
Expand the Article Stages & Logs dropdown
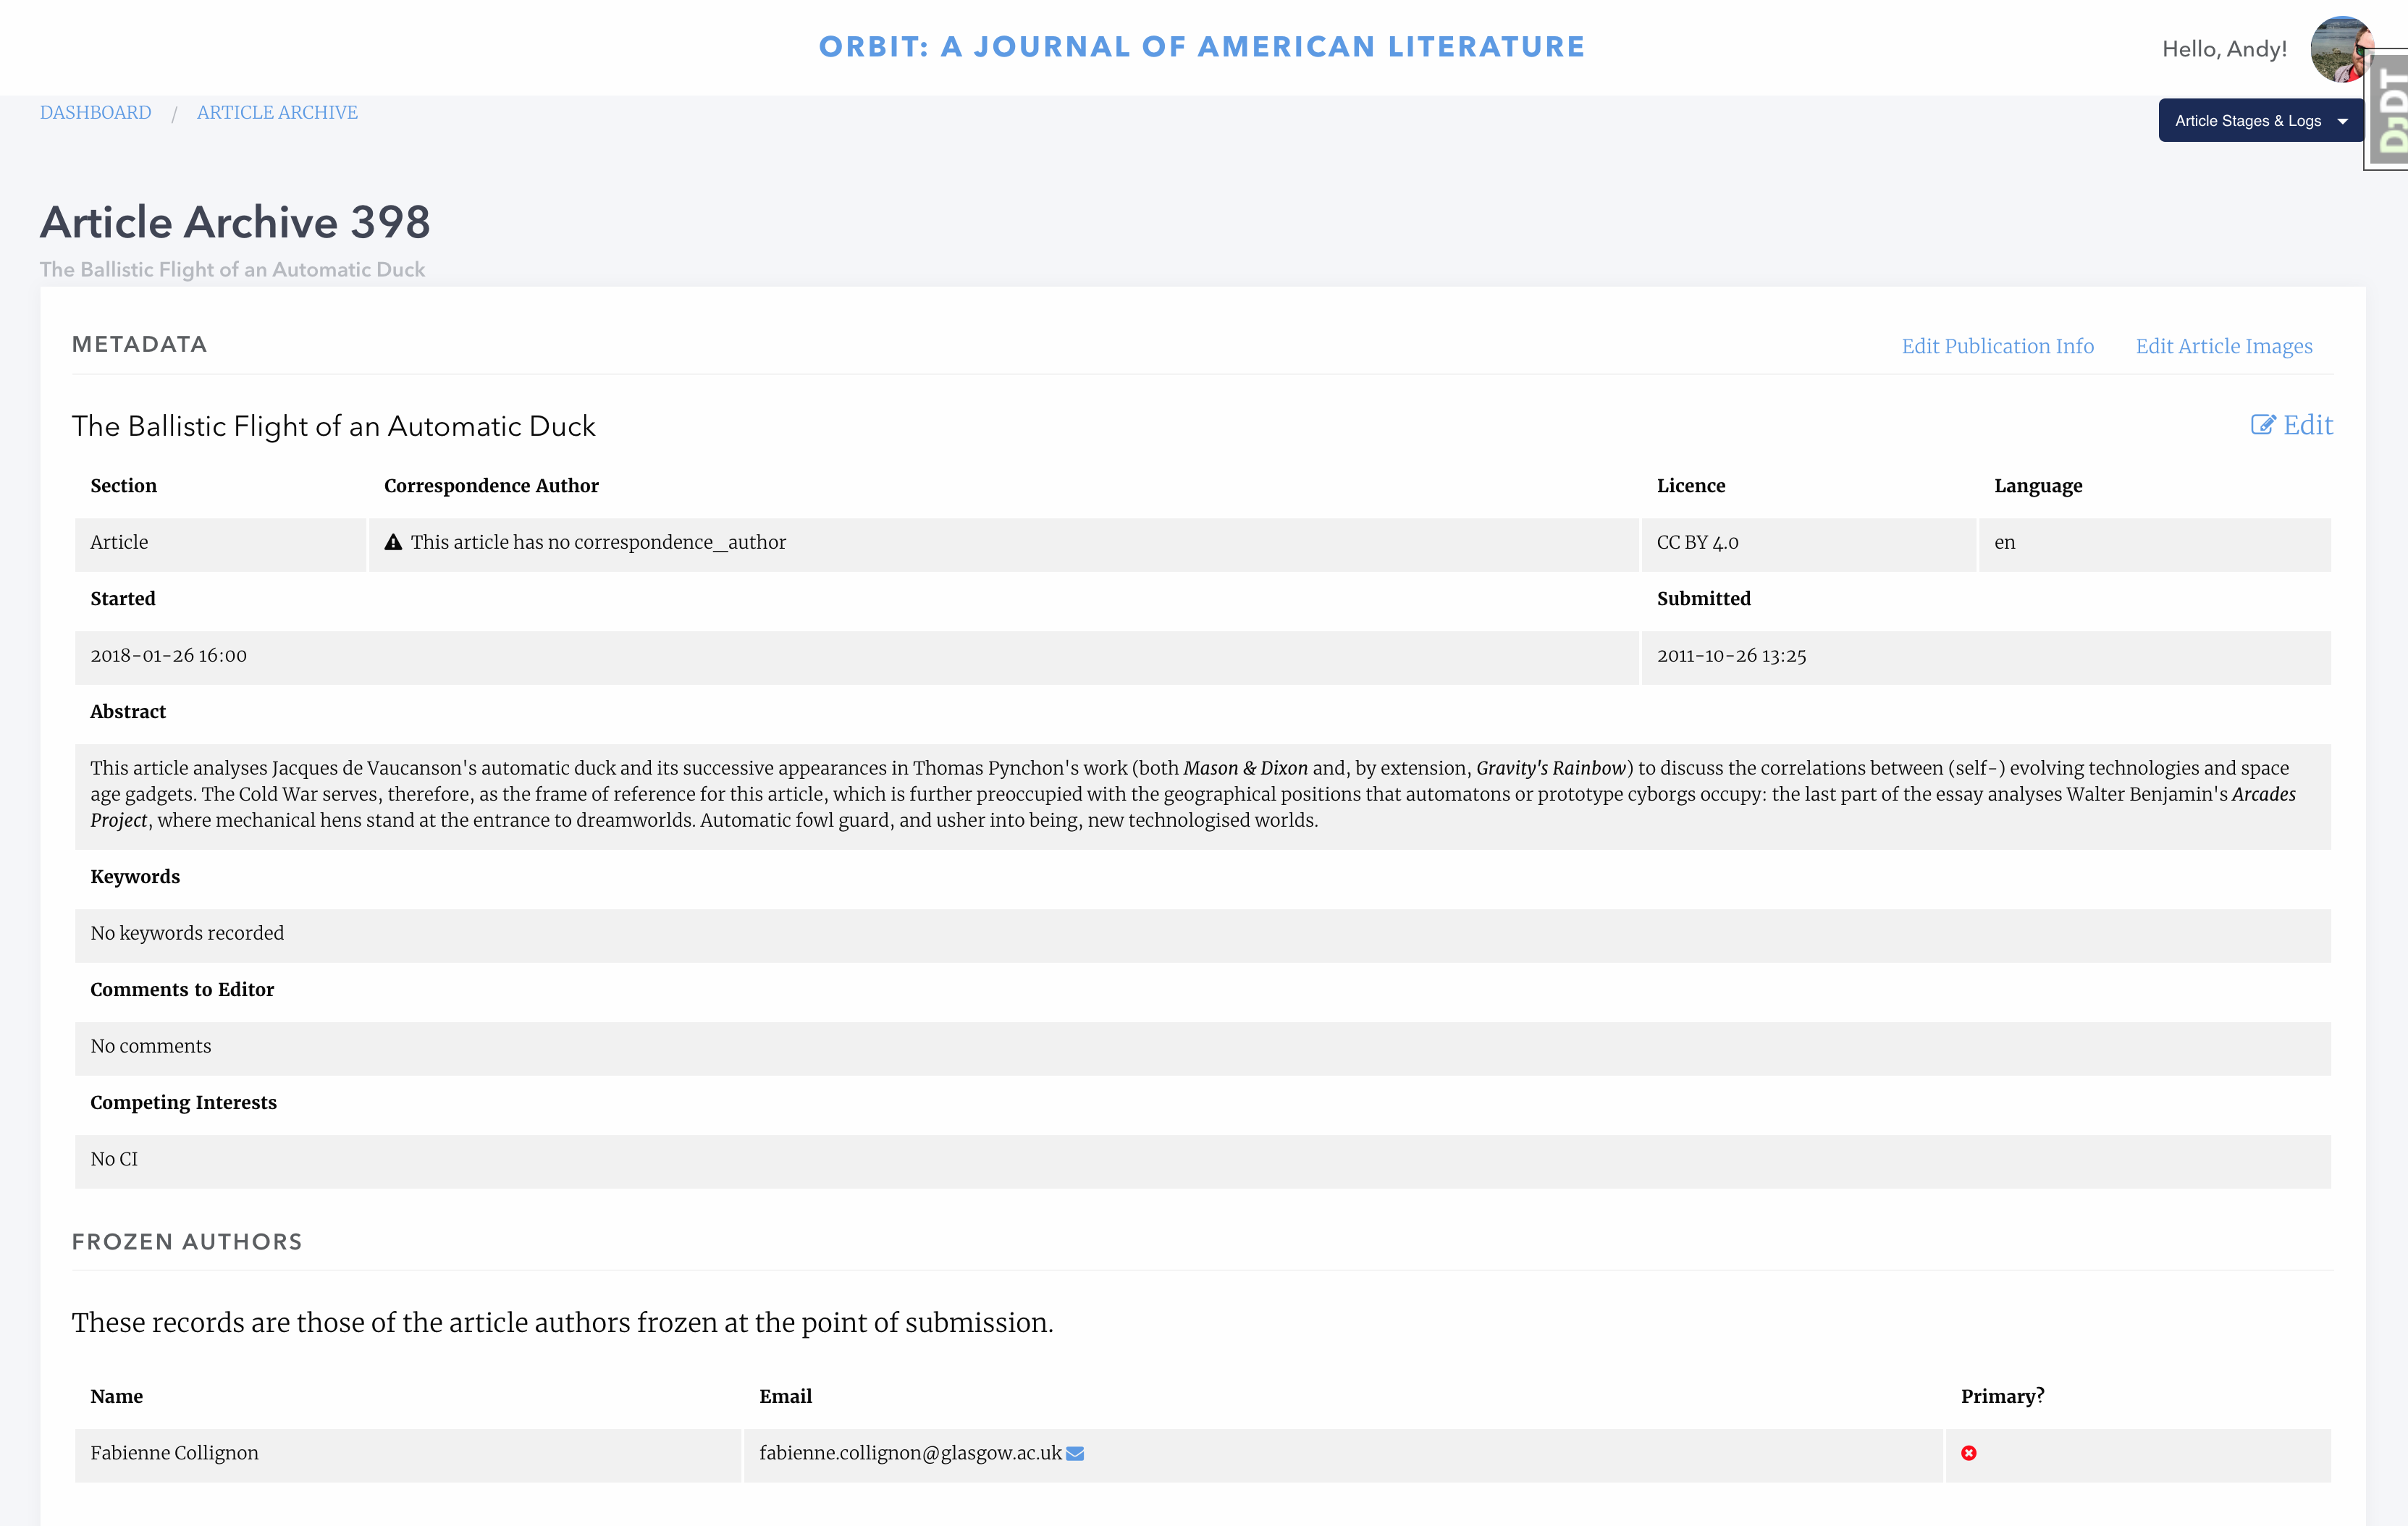(x=2260, y=121)
